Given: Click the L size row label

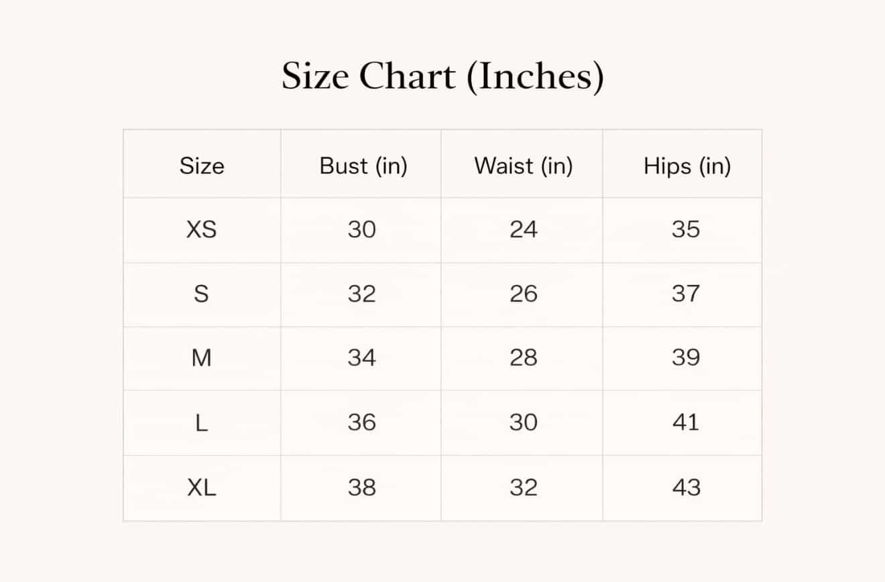Looking at the screenshot, I should (x=201, y=422).
